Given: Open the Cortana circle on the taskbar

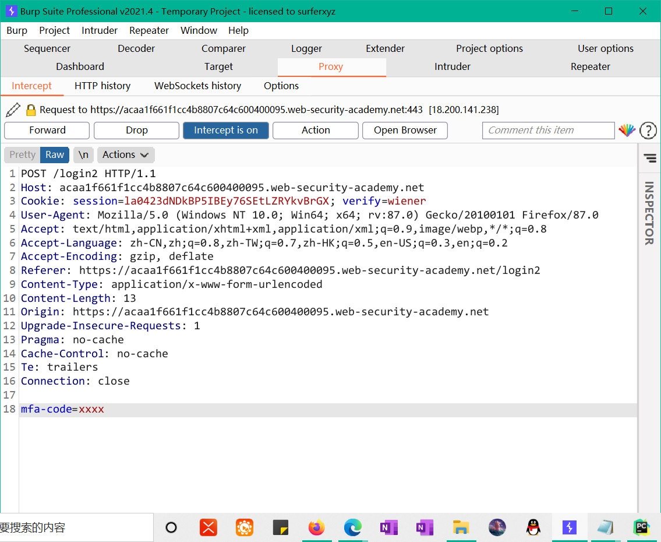Looking at the screenshot, I should coord(171,527).
